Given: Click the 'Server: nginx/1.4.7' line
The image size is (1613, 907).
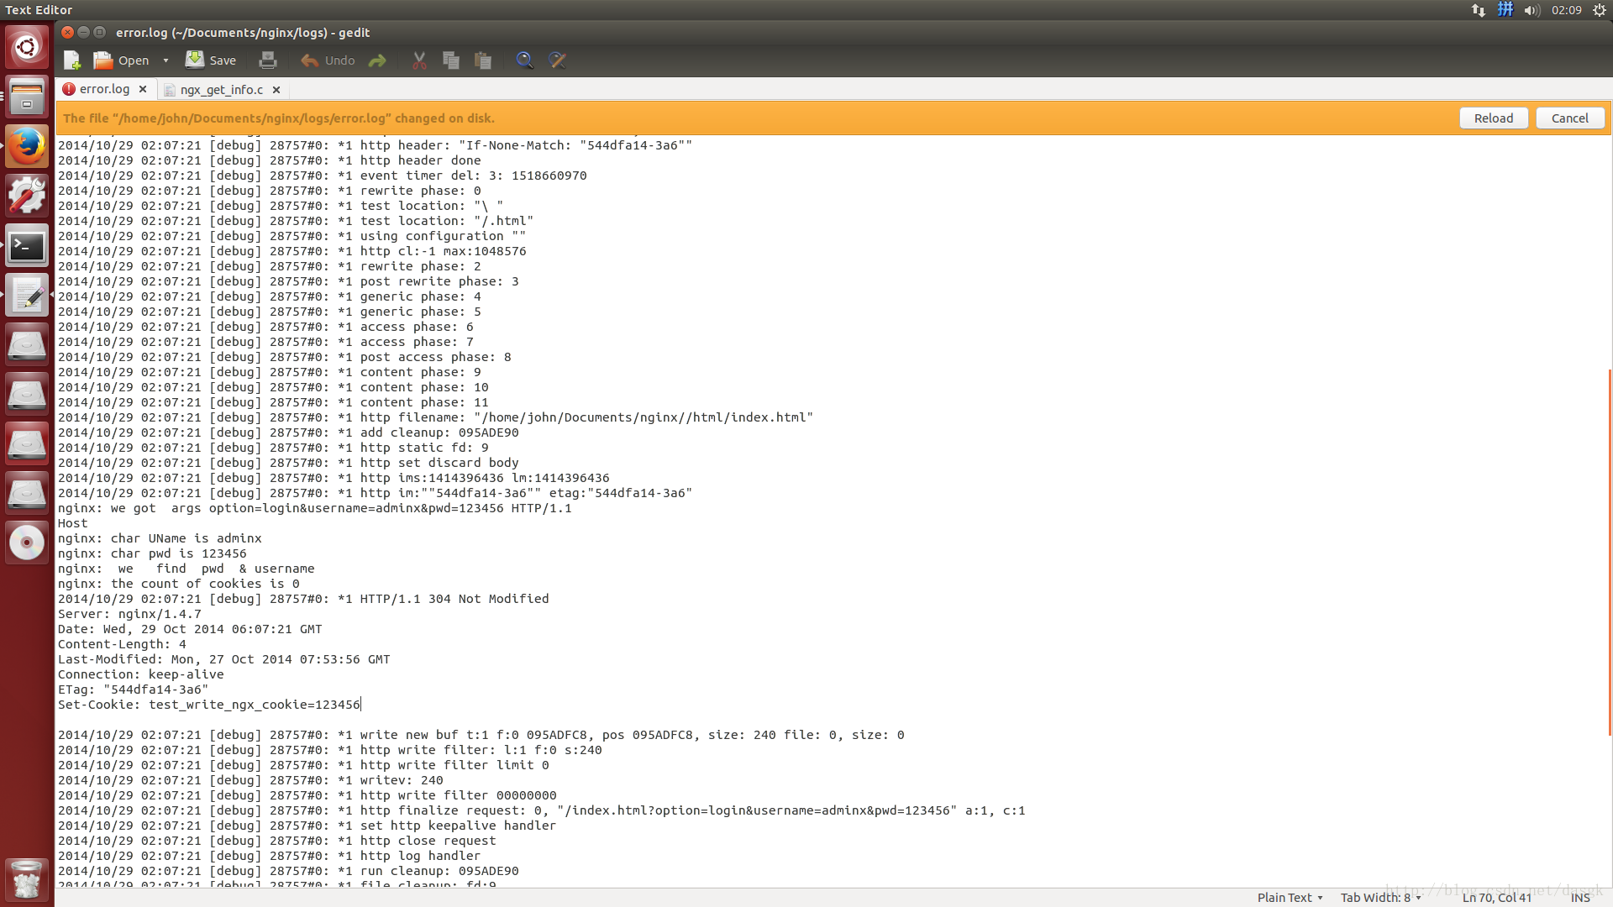Looking at the screenshot, I should [x=129, y=614].
